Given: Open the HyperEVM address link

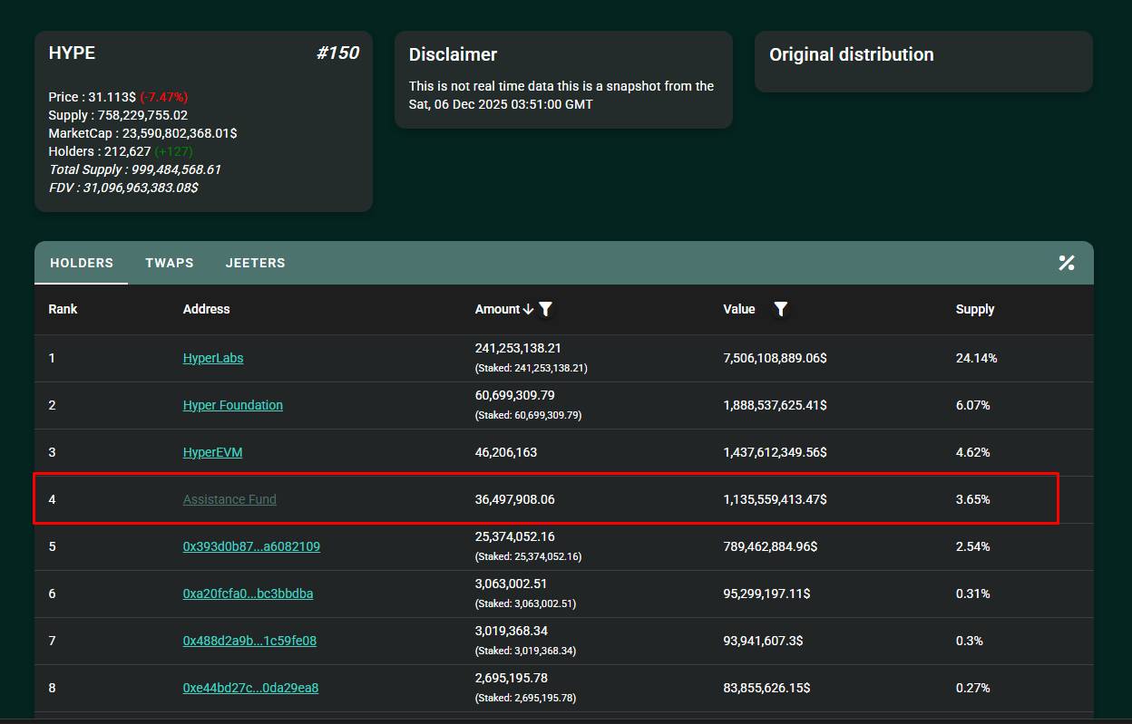Looking at the screenshot, I should pos(212,452).
